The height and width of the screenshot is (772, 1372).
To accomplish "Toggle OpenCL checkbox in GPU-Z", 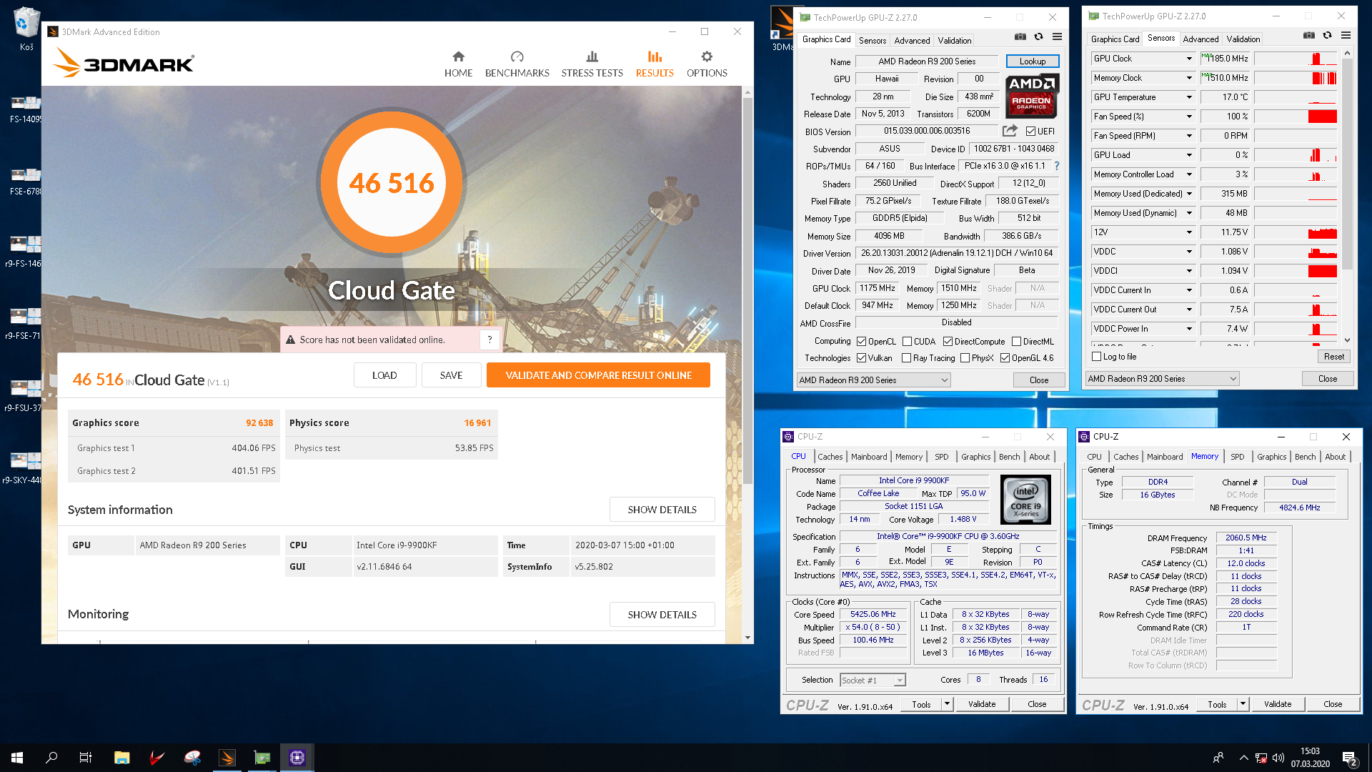I will click(861, 342).
